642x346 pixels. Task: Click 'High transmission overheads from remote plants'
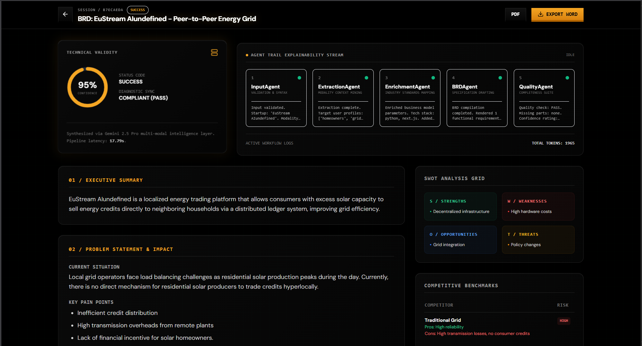(x=145, y=325)
